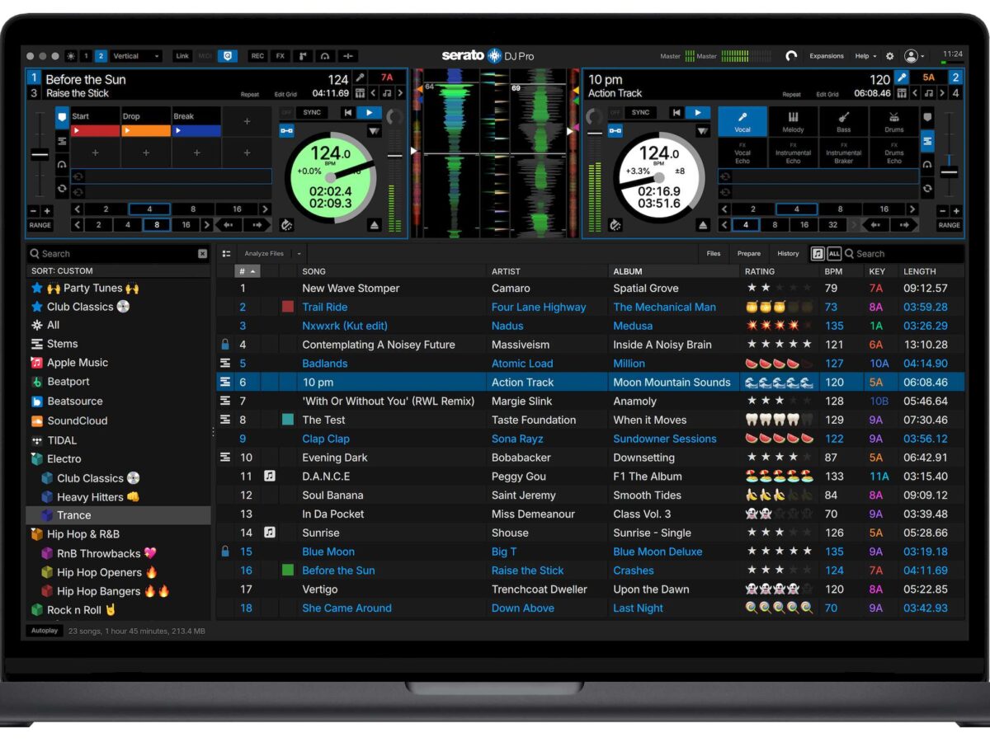This screenshot has height=742, width=990.
Task: Toggle Repeat on deck 1
Action: point(250,95)
